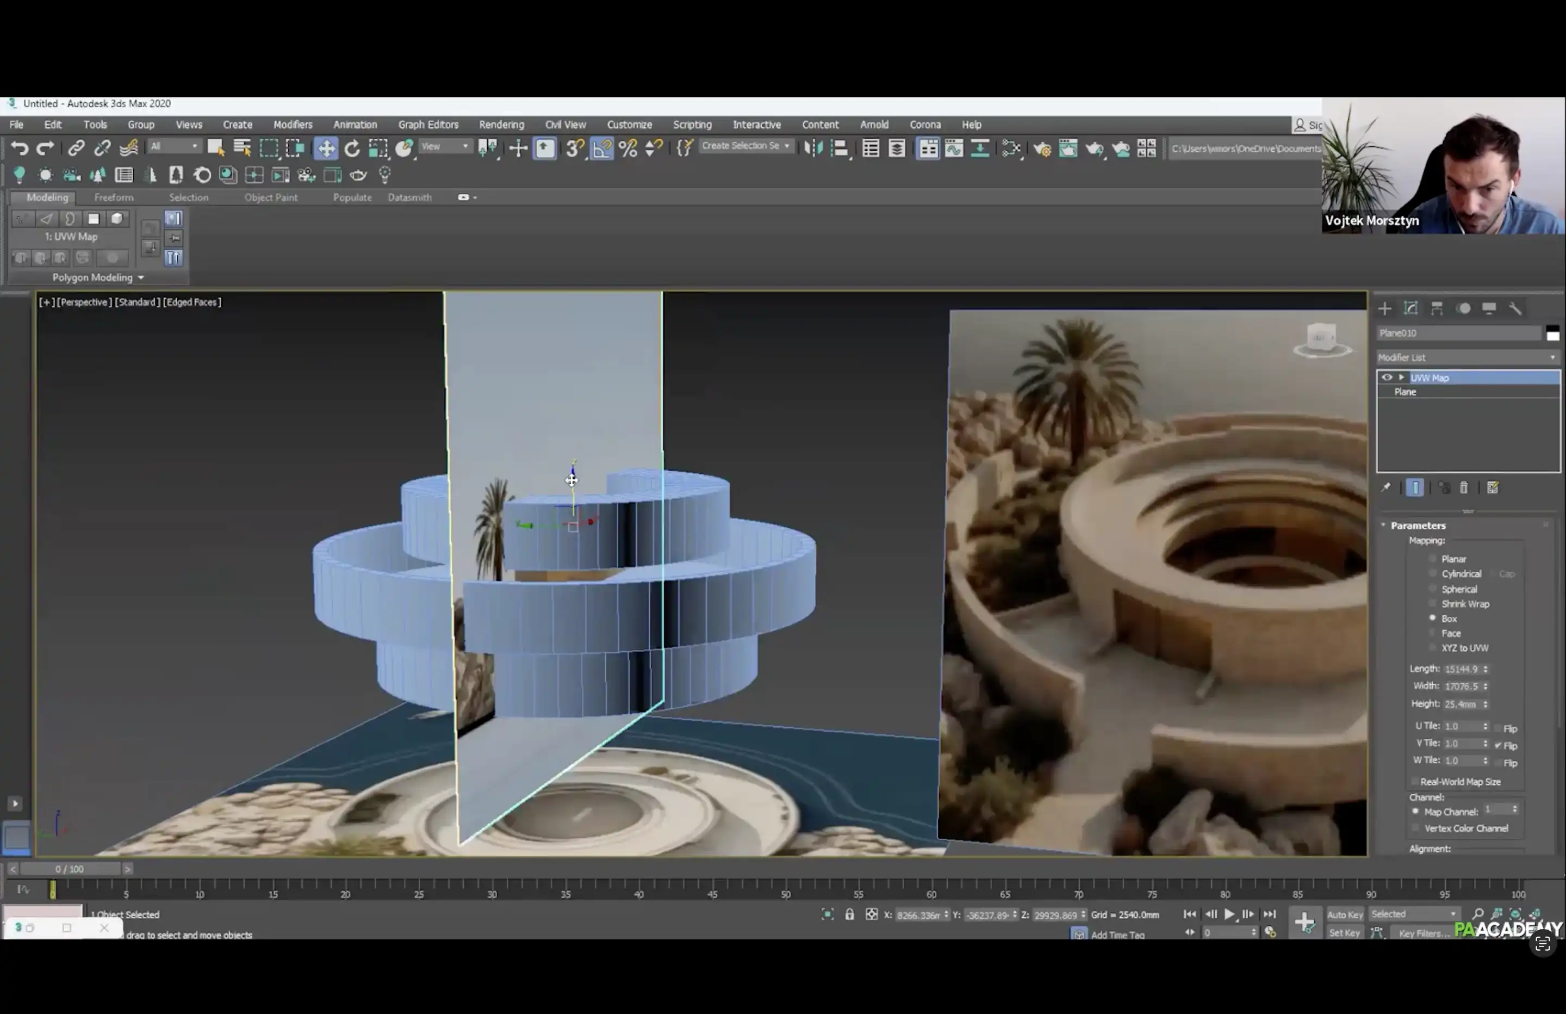Select Planar mapping radio button
The width and height of the screenshot is (1566, 1014).
[1432, 558]
